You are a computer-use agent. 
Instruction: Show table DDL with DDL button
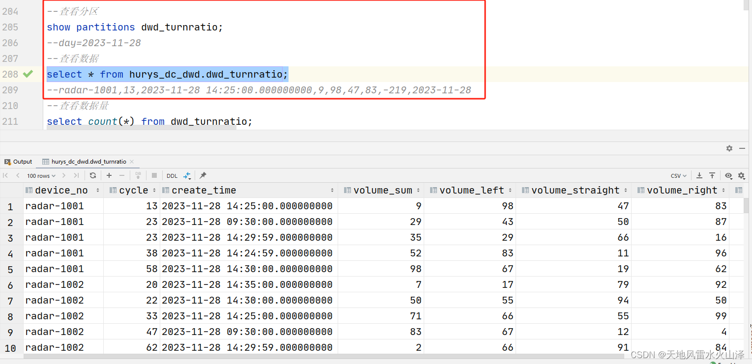tap(172, 176)
